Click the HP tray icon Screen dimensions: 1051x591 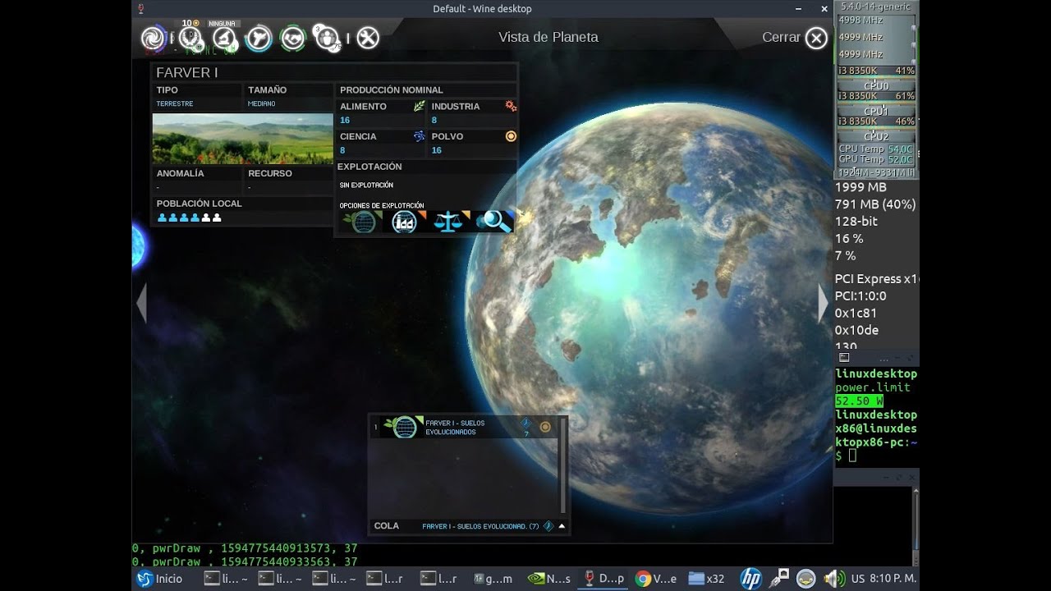tap(751, 579)
